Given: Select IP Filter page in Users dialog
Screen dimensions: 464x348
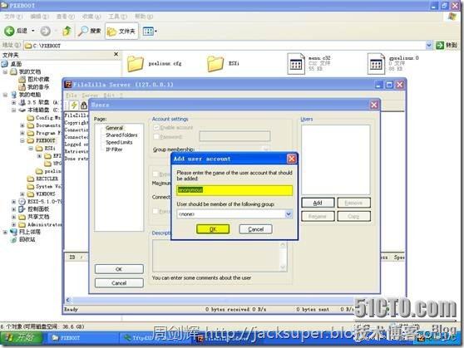Looking at the screenshot, I should [114, 149].
